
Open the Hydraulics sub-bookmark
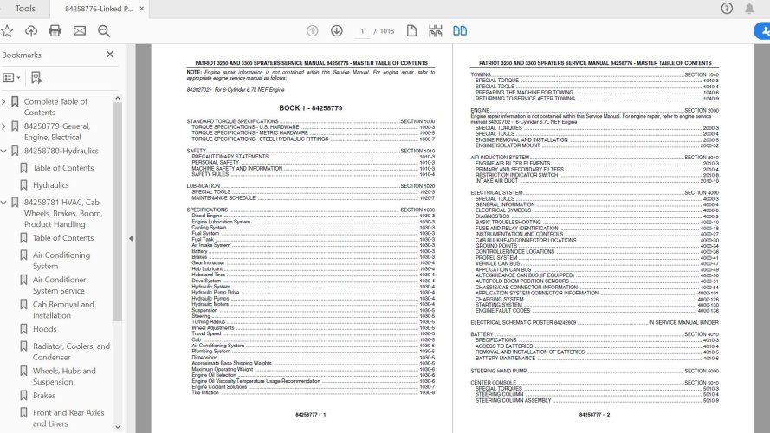tap(50, 185)
